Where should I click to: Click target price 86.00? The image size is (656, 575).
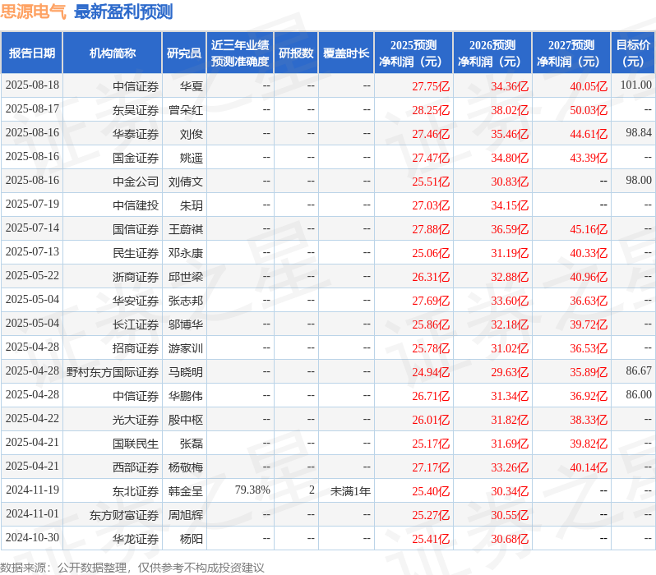[x=639, y=395]
